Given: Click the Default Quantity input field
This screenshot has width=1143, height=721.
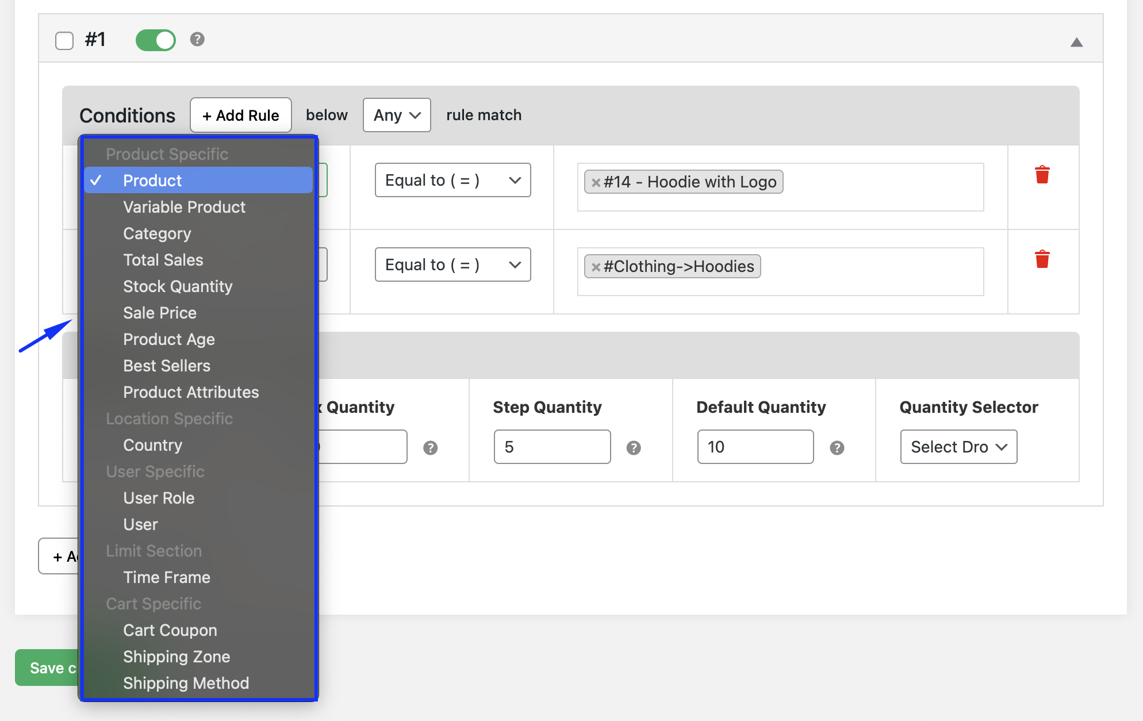Looking at the screenshot, I should [x=755, y=447].
